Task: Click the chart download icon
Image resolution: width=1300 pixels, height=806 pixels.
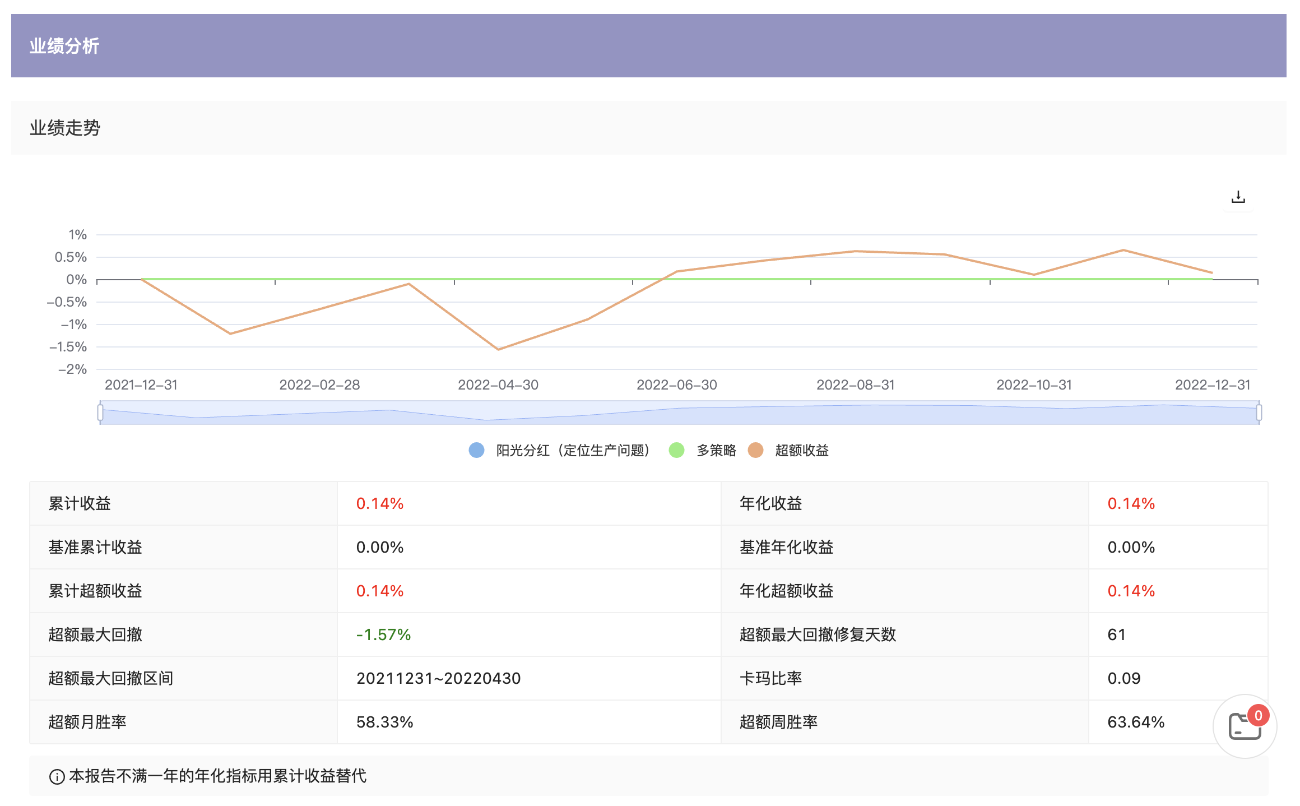Action: [1238, 197]
